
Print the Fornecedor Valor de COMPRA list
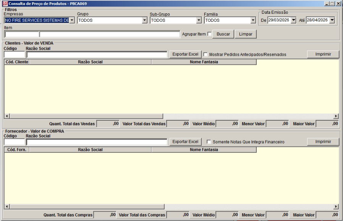[x=323, y=142]
